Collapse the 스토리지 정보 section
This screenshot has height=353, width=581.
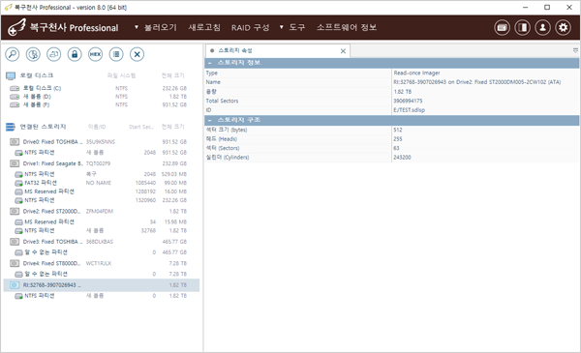click(x=210, y=63)
